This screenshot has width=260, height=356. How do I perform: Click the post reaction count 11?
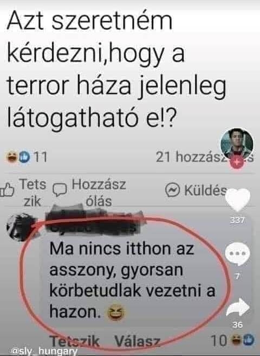[x=41, y=157]
